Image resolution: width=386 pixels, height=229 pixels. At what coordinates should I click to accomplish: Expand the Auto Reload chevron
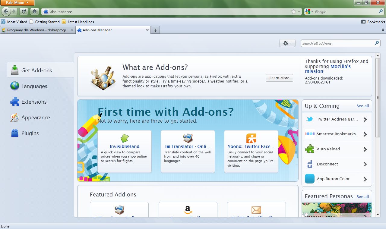(x=365, y=149)
